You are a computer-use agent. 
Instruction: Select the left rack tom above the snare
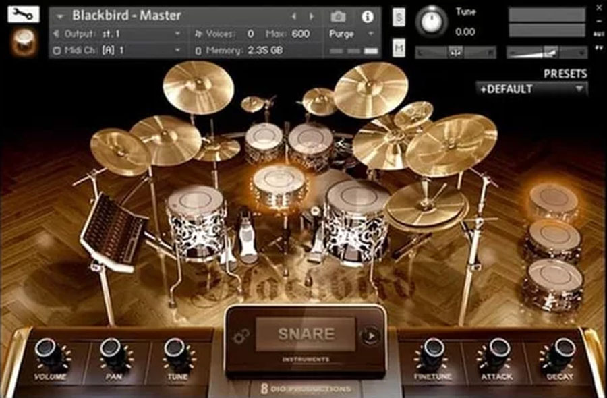tap(264, 142)
